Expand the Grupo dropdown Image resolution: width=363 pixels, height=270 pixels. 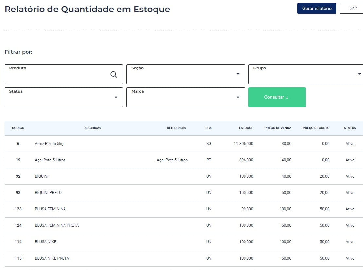coord(359,74)
